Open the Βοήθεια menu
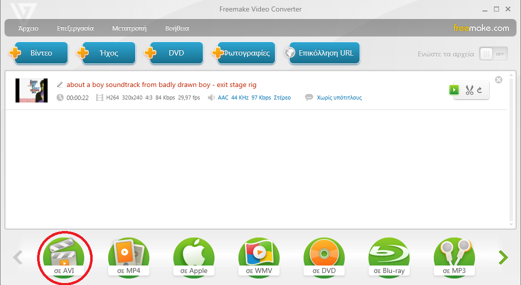 pos(177,28)
